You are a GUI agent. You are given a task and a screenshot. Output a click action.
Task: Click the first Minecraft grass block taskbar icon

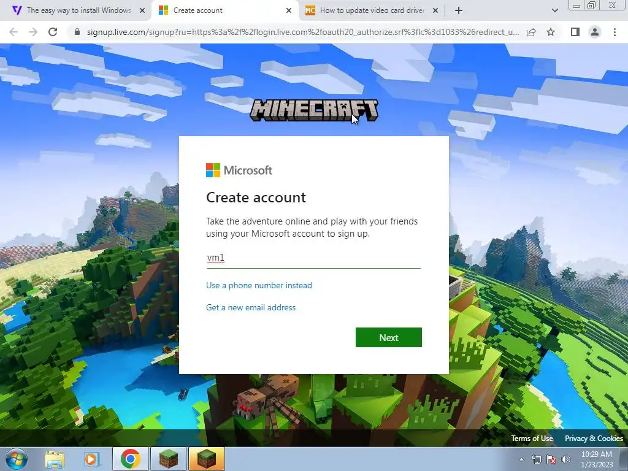click(x=169, y=459)
